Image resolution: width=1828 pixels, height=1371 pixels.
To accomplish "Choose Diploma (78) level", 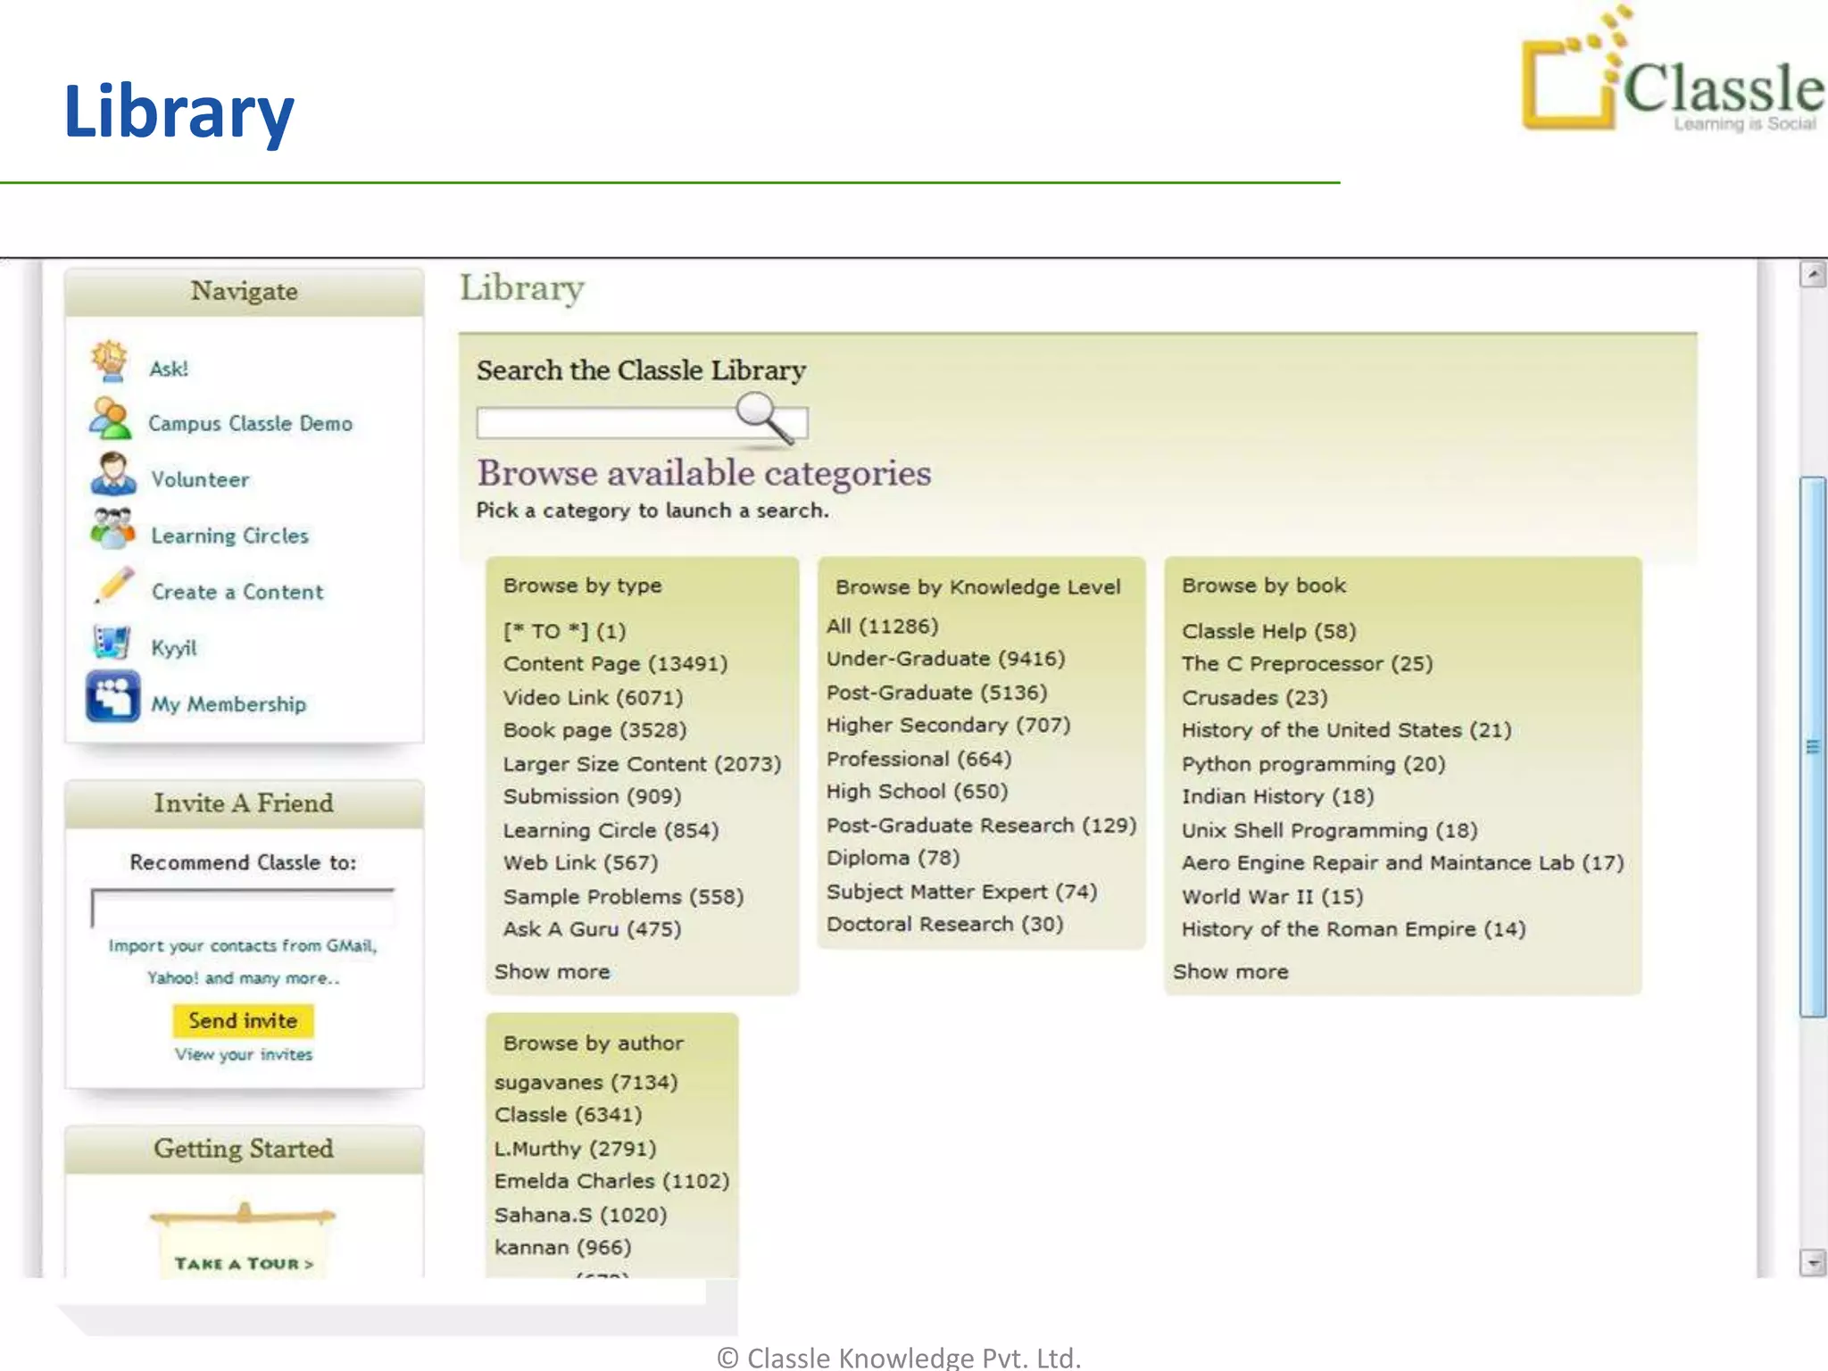I will (893, 858).
